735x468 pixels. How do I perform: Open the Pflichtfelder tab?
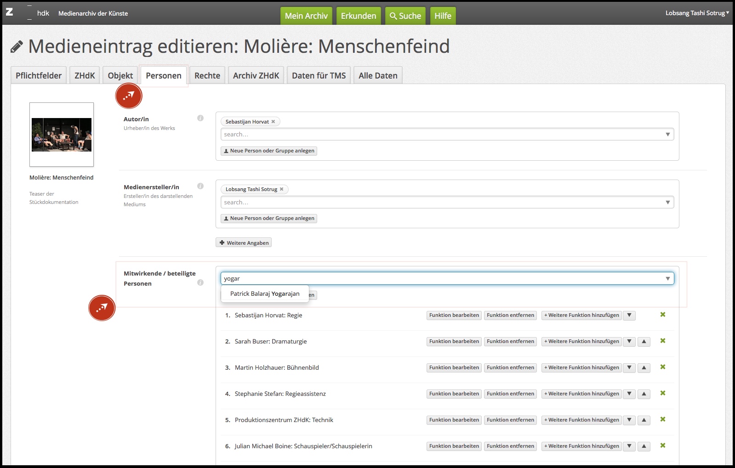(x=39, y=76)
